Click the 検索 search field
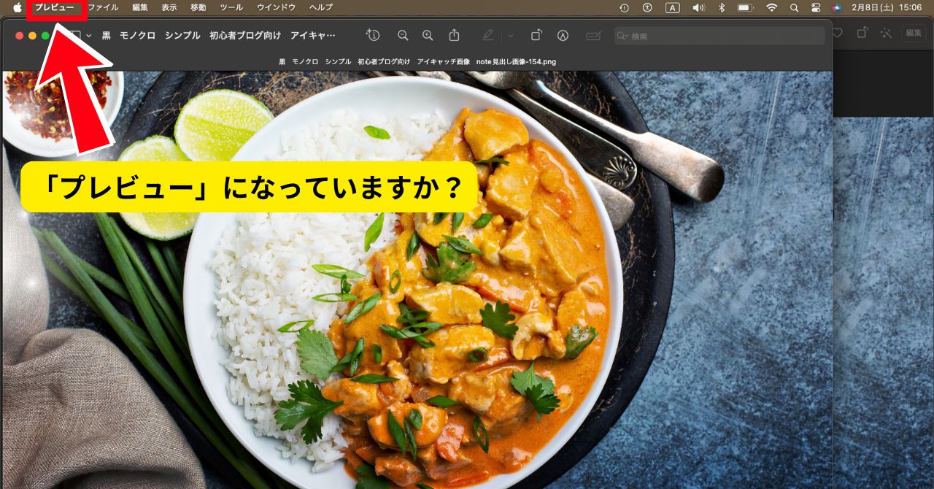The image size is (934, 489). tap(719, 36)
